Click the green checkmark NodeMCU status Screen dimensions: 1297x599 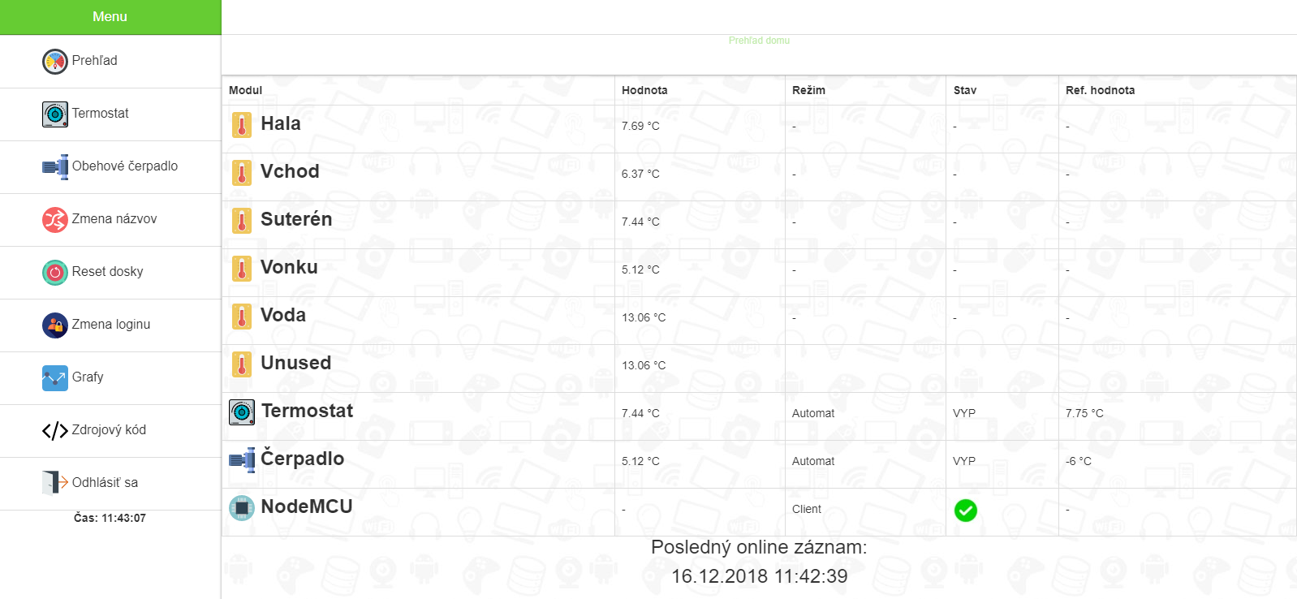[x=965, y=511]
